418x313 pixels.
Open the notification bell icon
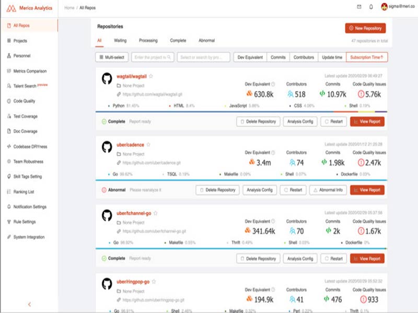[370, 7]
